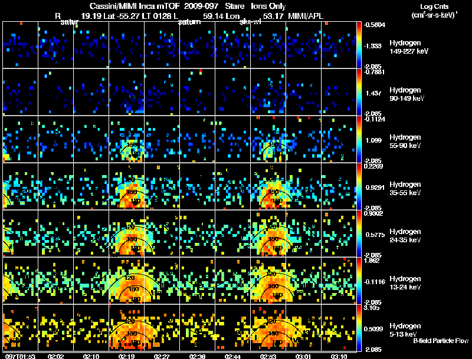Click the colorbar beside Hydrogen 149-227 keV

tap(359, 45)
